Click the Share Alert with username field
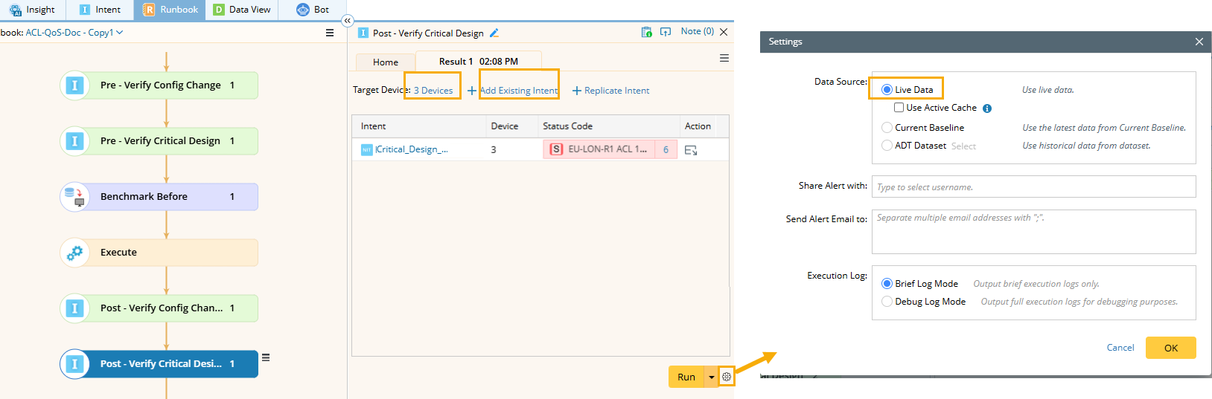Screen dimensions: 1212x399 pyautogui.click(x=1033, y=186)
